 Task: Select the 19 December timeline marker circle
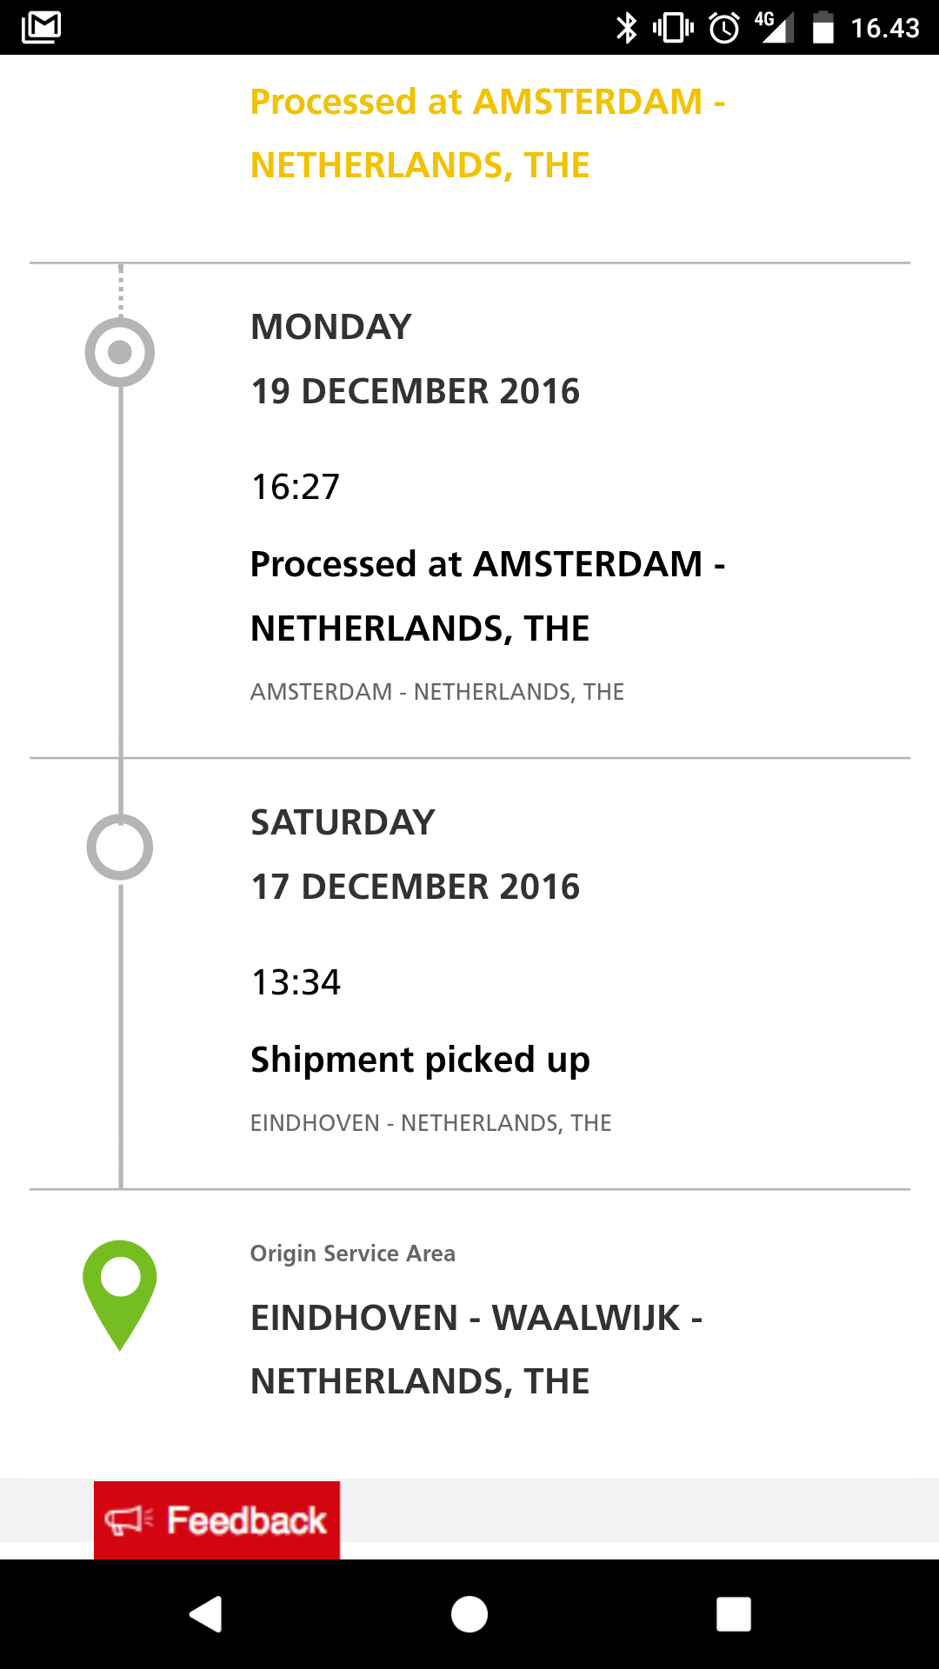click(x=120, y=352)
